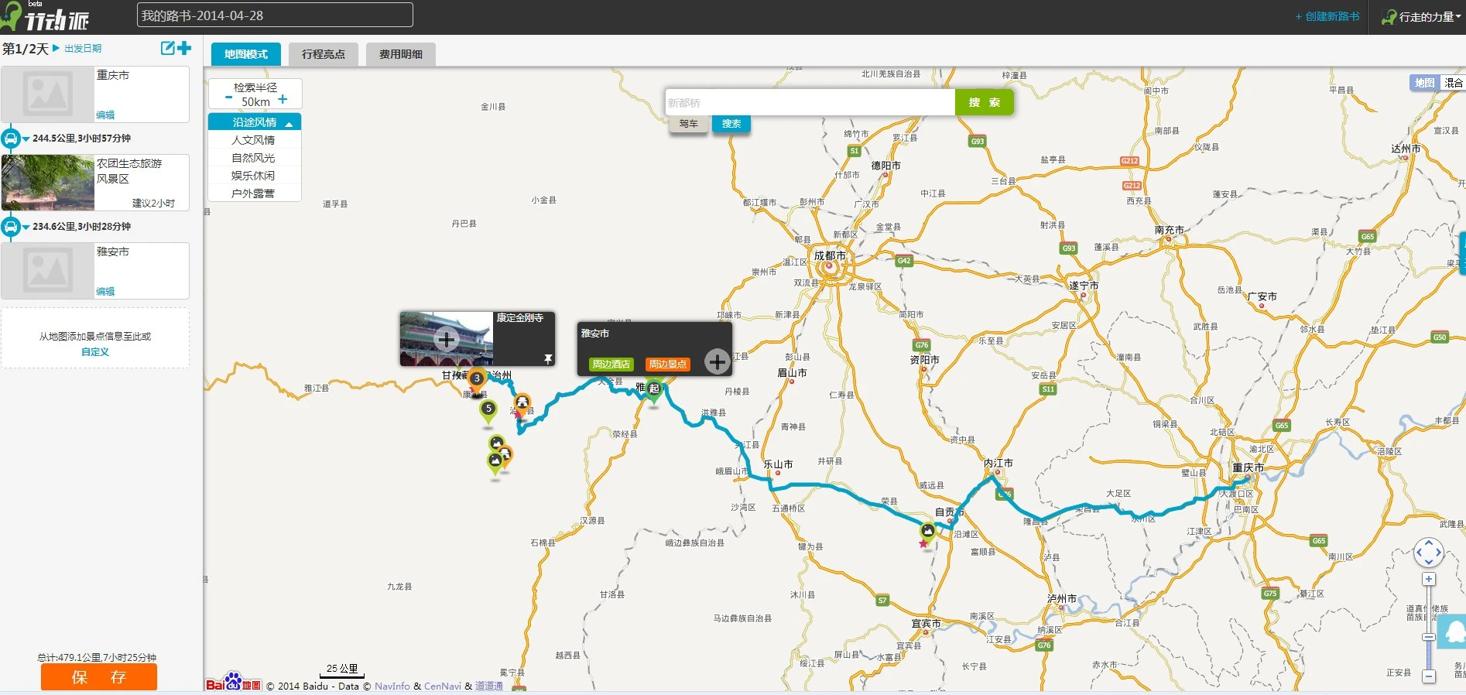1466x695 pixels.
Task: Click the green 起 start marker
Action: pos(654,390)
